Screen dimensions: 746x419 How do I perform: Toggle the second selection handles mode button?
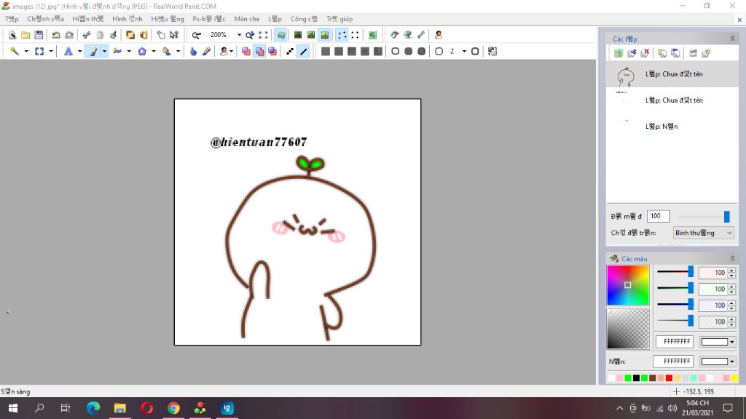click(x=355, y=35)
